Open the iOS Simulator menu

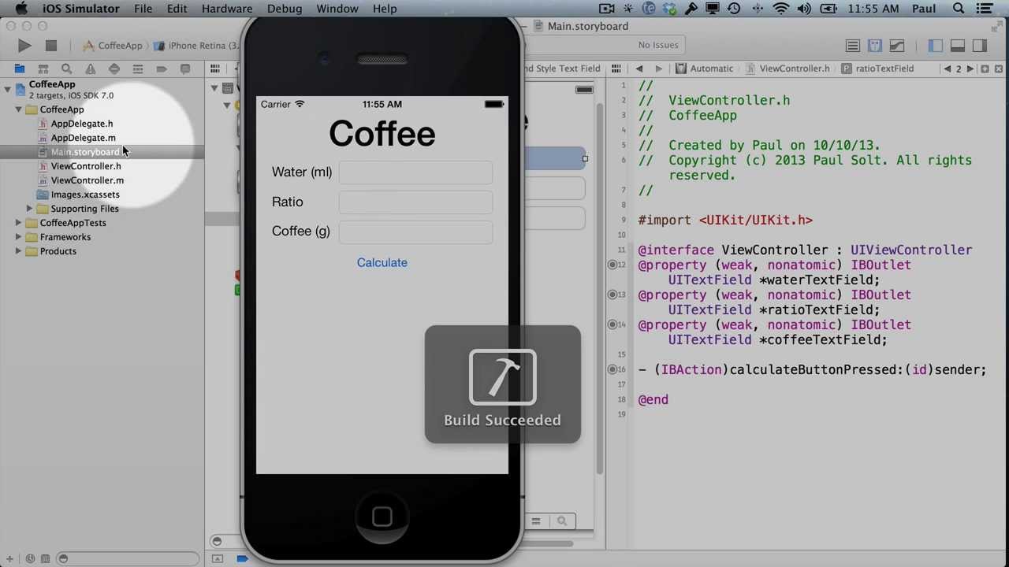(80, 9)
